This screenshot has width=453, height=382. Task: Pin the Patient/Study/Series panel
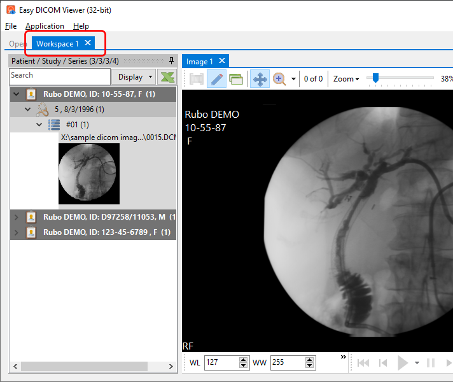171,60
